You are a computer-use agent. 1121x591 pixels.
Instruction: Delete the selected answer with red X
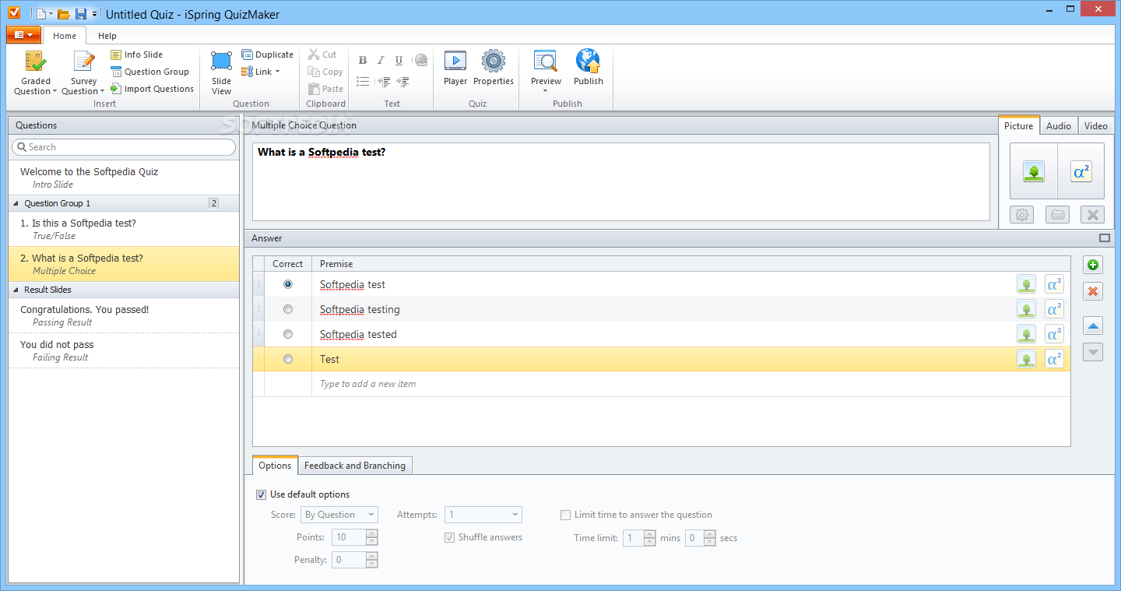[1093, 291]
